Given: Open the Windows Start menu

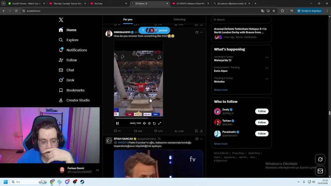Looking at the screenshot, I should [x=5, y=182].
